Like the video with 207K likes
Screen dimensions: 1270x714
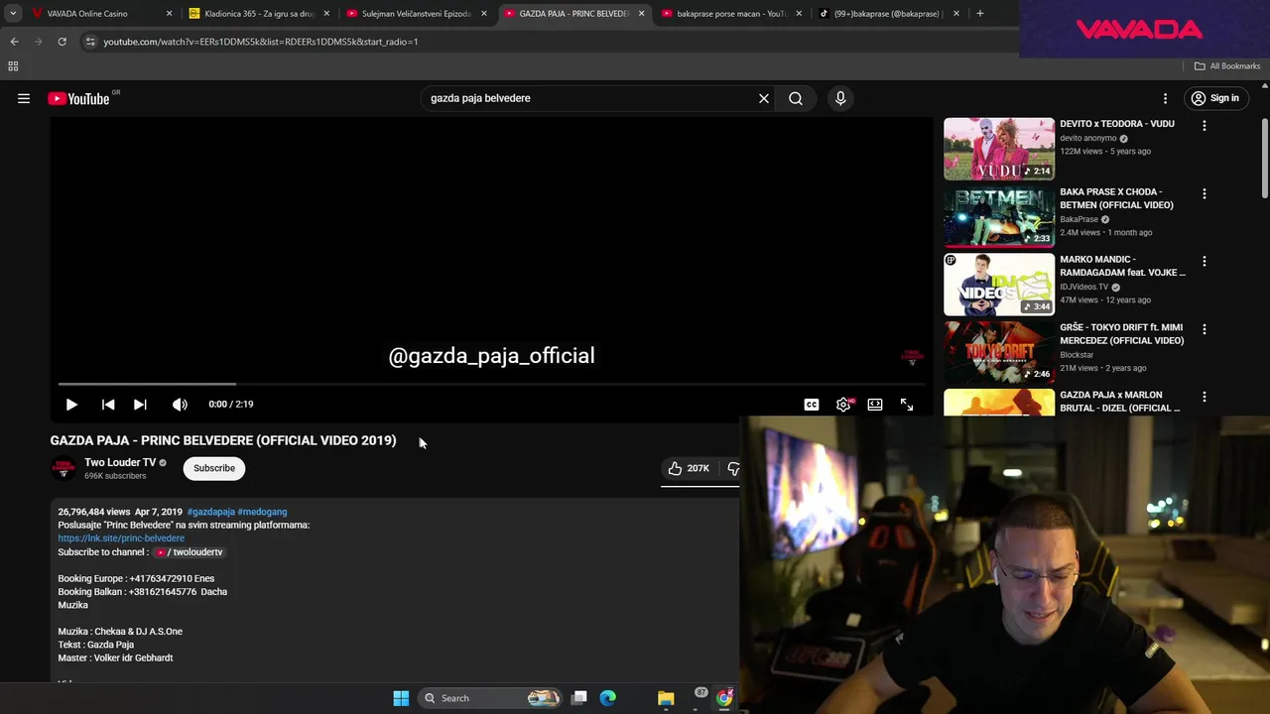[689, 468]
